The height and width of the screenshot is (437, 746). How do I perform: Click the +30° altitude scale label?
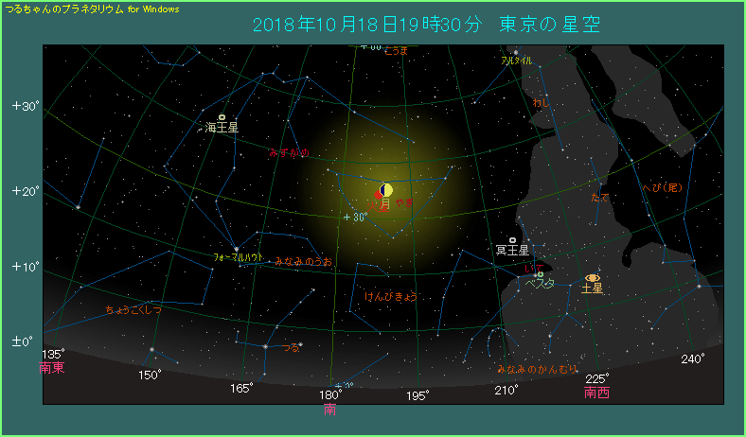point(26,106)
